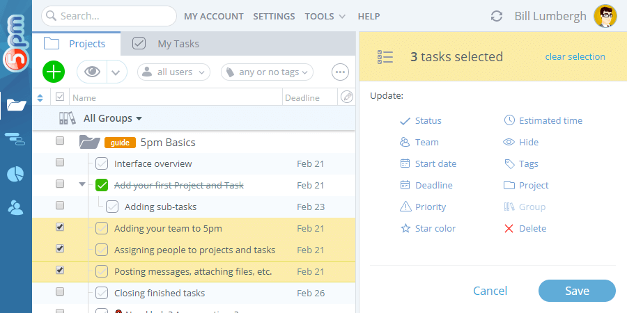Viewport: 627px width, 313px height.
Task: Delete the selected tasks
Action: pos(525,228)
